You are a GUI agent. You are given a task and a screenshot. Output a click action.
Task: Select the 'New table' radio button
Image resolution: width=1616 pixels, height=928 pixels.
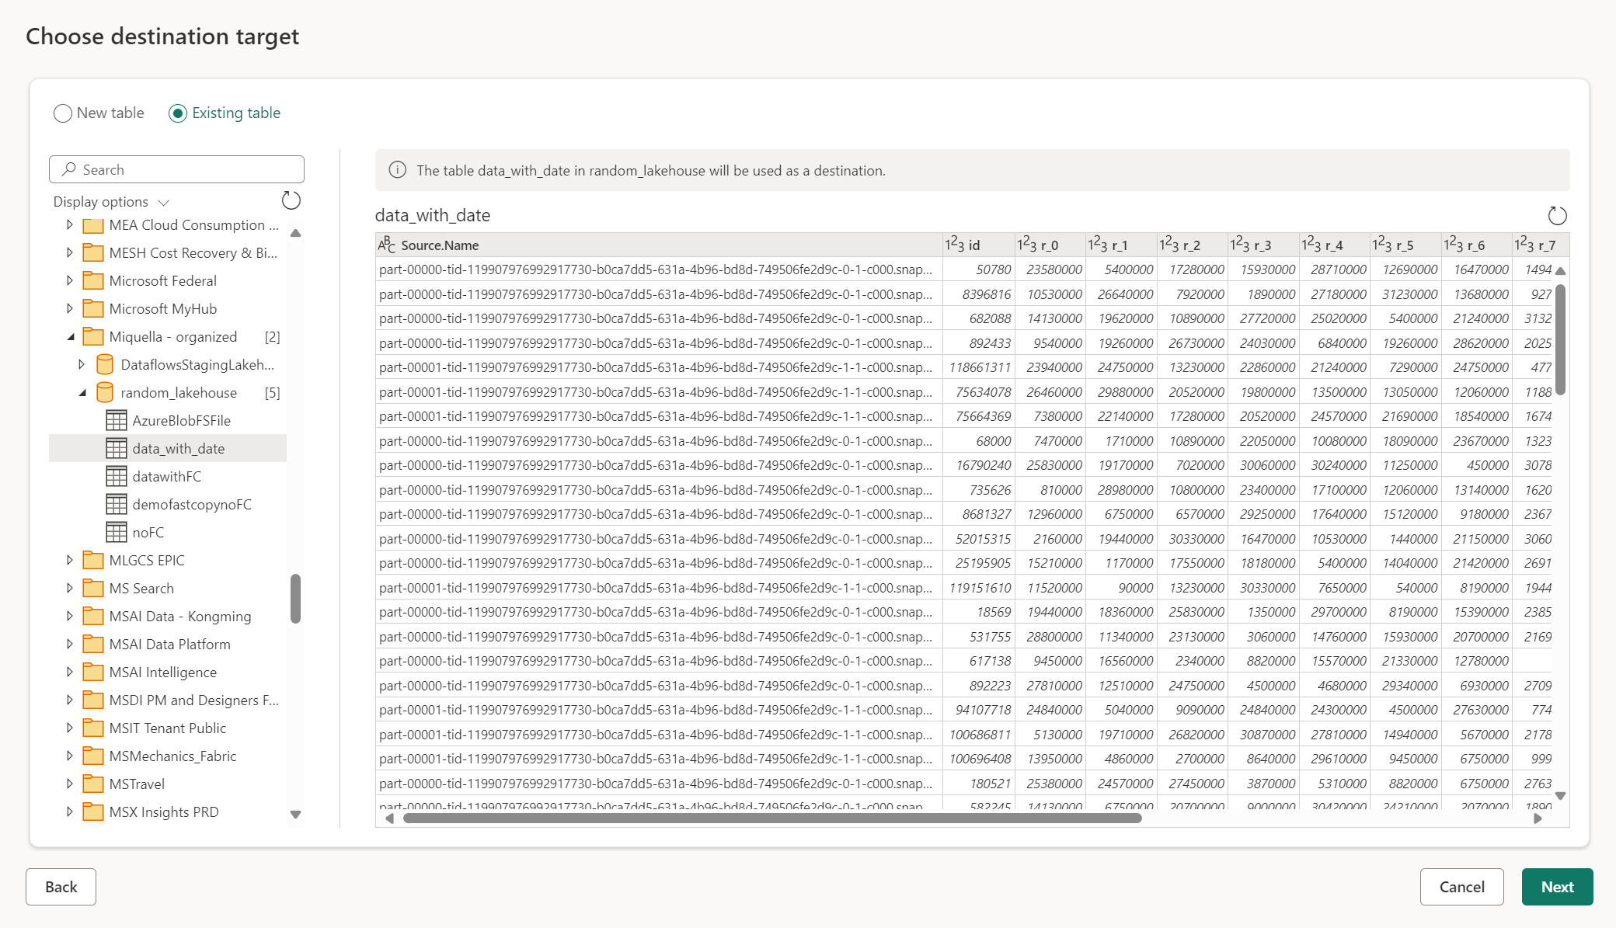point(62,112)
